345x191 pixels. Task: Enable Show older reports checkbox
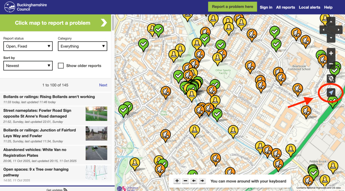(x=61, y=66)
